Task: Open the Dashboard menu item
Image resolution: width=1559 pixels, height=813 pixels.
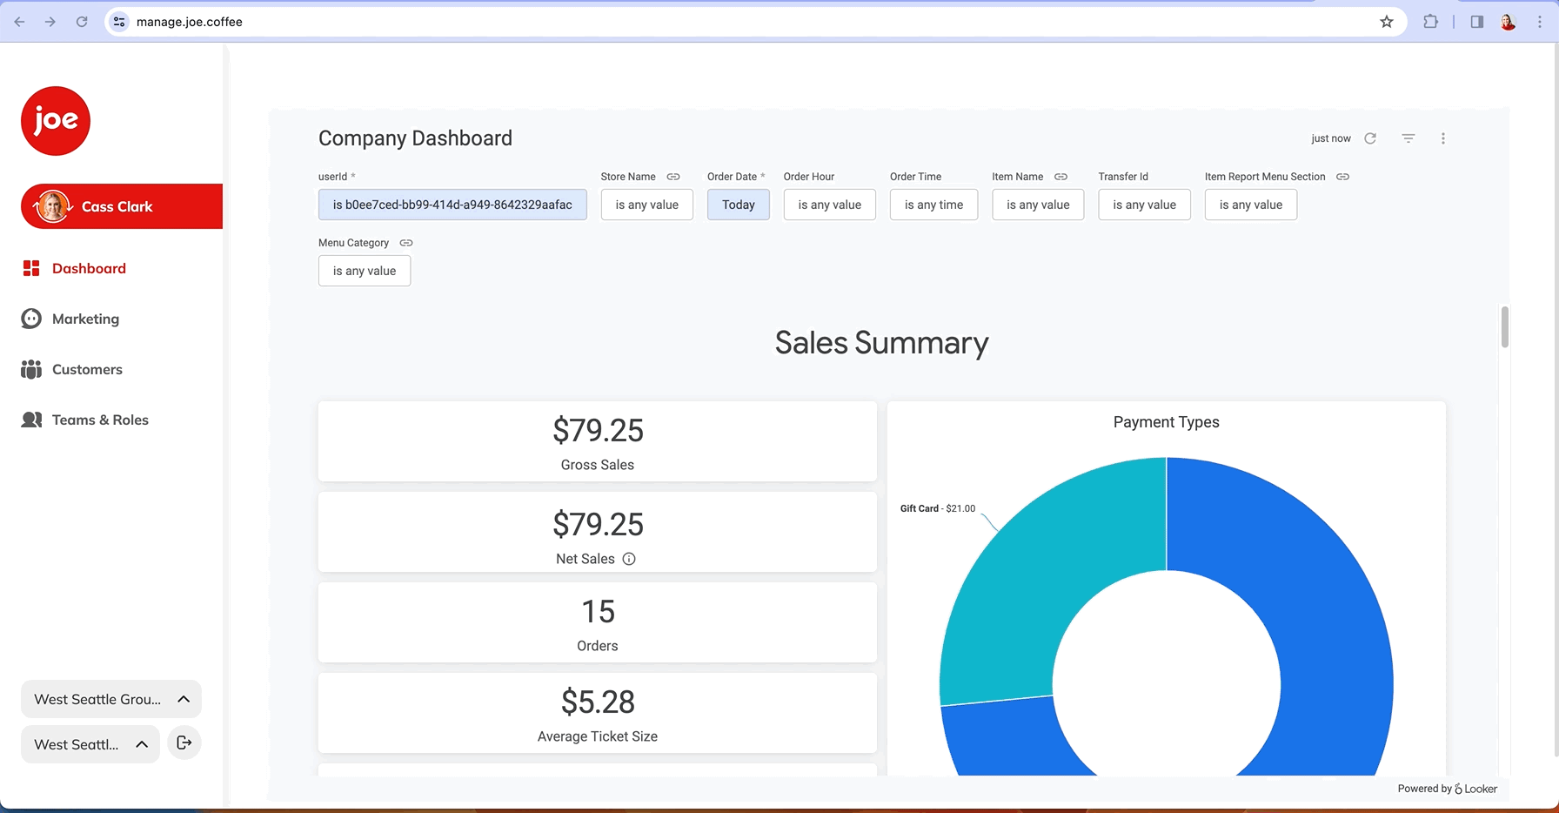Action: [89, 268]
